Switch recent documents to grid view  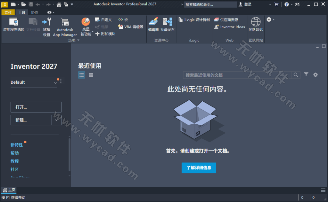coord(91,75)
